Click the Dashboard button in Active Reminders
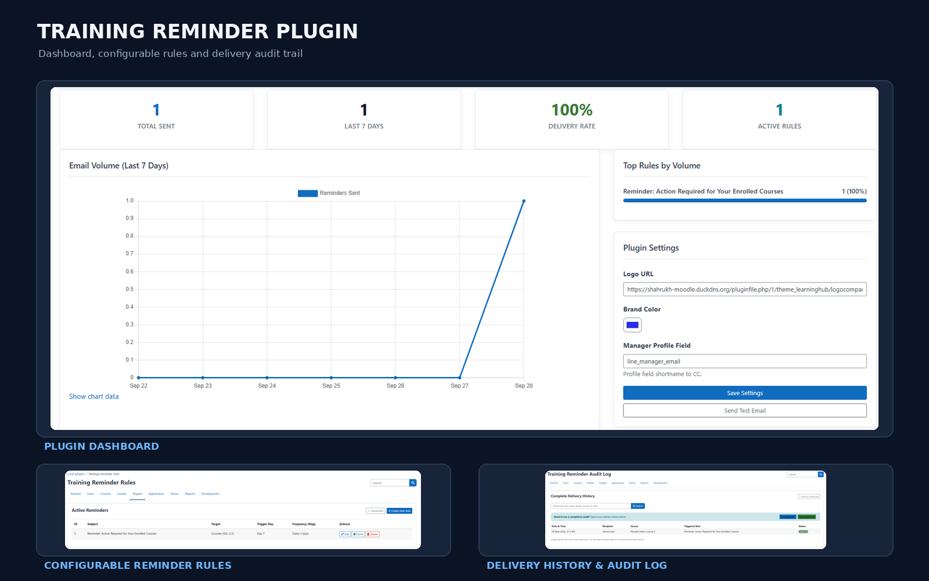929x581 pixels. (376, 511)
